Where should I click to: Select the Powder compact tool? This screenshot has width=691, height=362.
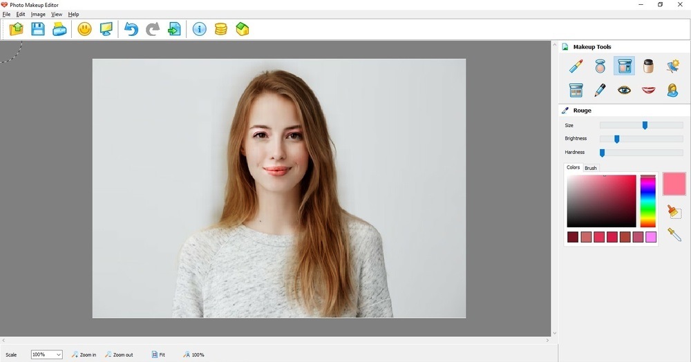[600, 66]
